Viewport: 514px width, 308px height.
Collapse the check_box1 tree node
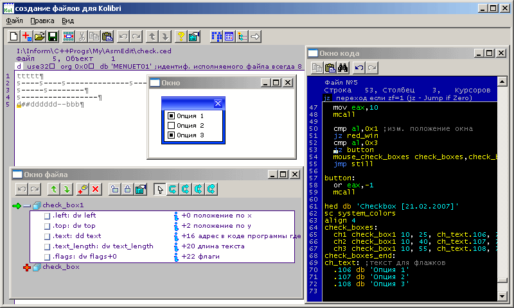click(27, 205)
